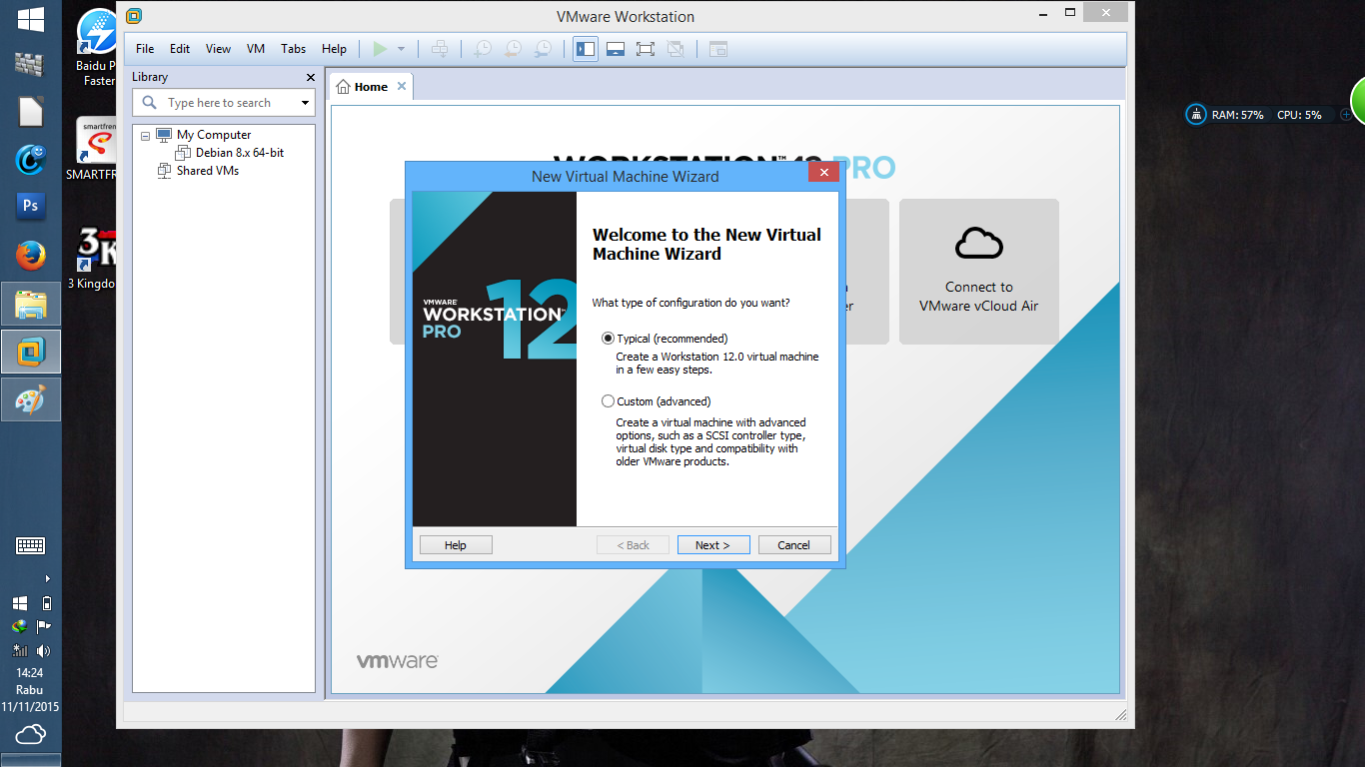
Task: Open the View menu
Action: (218, 49)
